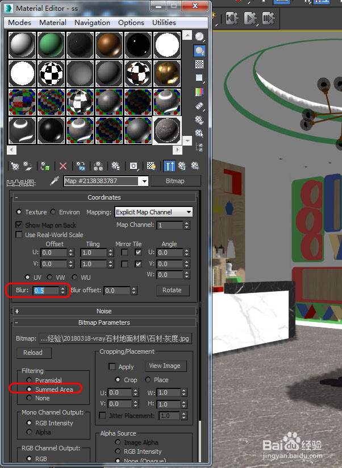Viewport: 342px width, 468px height.
Task: Click the Sample UV Tiling icon
Action: [x=199, y=78]
